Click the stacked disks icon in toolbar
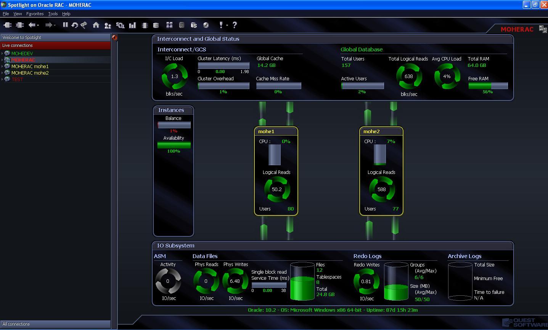 click(156, 25)
